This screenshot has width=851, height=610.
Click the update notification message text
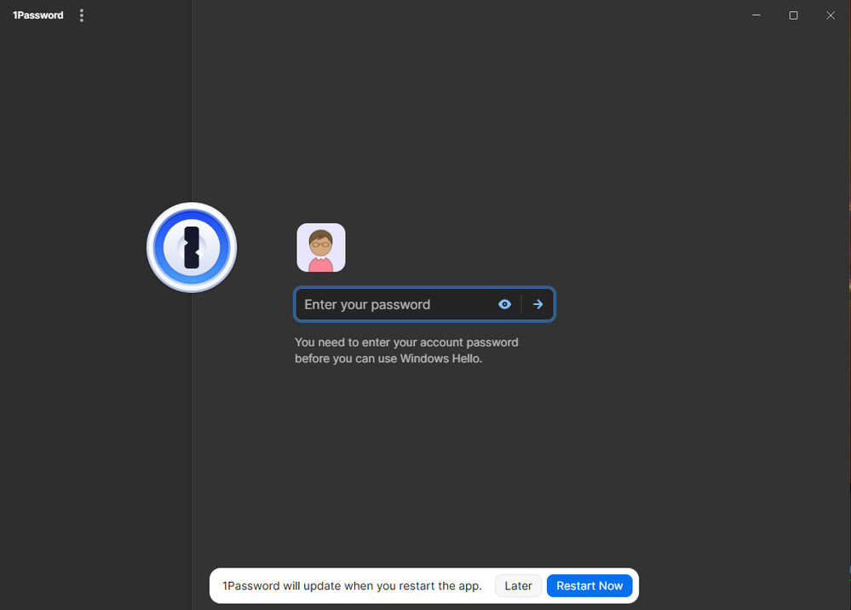coord(352,585)
